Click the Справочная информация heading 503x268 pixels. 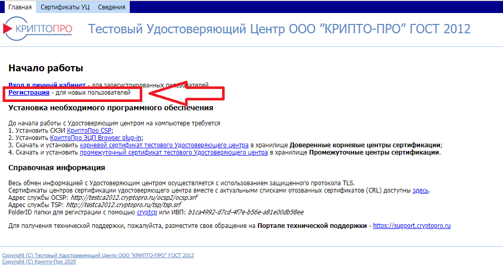[56, 168]
